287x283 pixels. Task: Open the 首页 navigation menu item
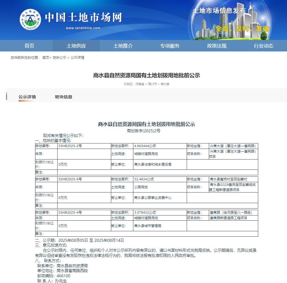29,46
